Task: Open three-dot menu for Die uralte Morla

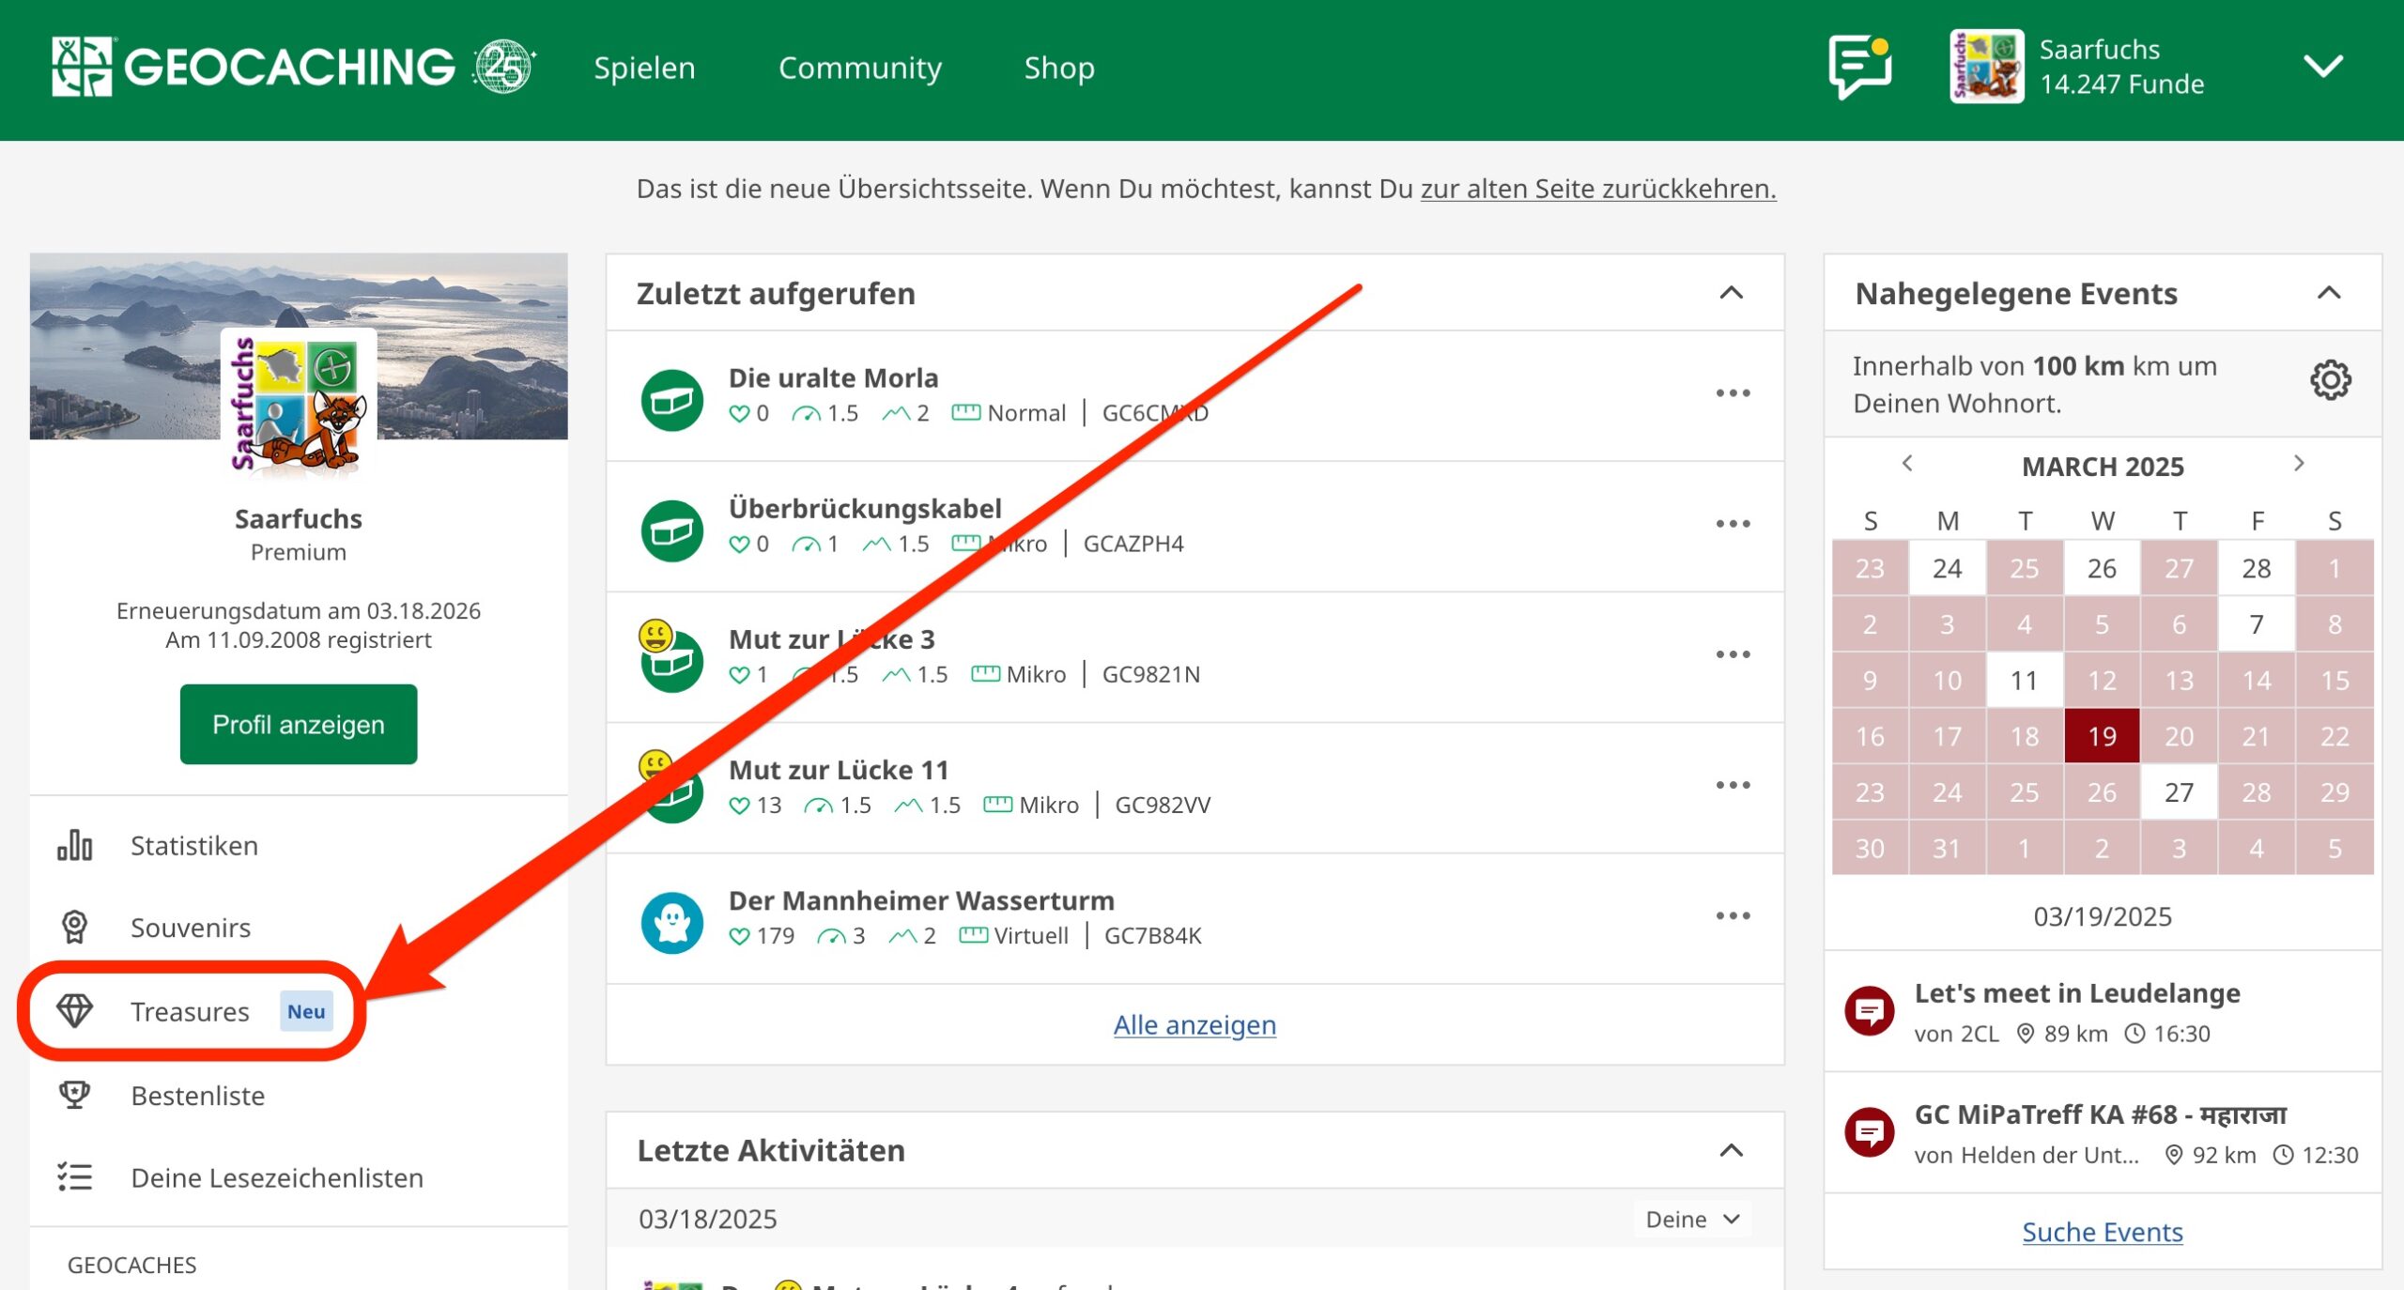Action: [x=1733, y=393]
